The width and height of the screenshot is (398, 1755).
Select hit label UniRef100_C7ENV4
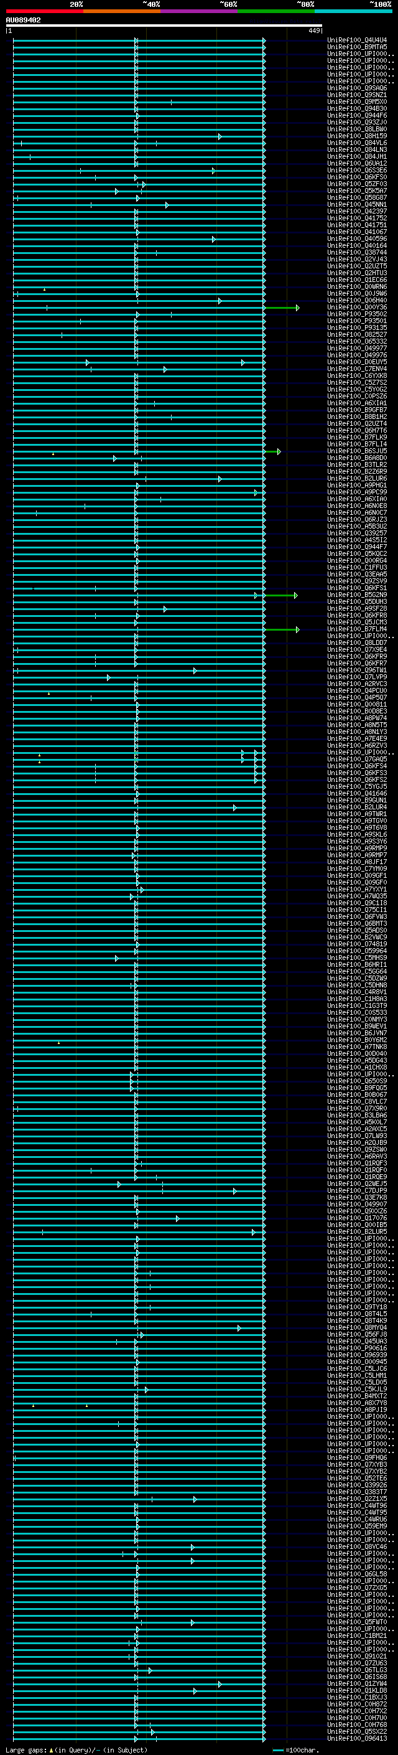pos(357,369)
